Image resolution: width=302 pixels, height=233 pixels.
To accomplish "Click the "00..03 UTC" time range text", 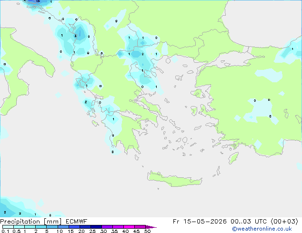I will [x=249, y=222].
